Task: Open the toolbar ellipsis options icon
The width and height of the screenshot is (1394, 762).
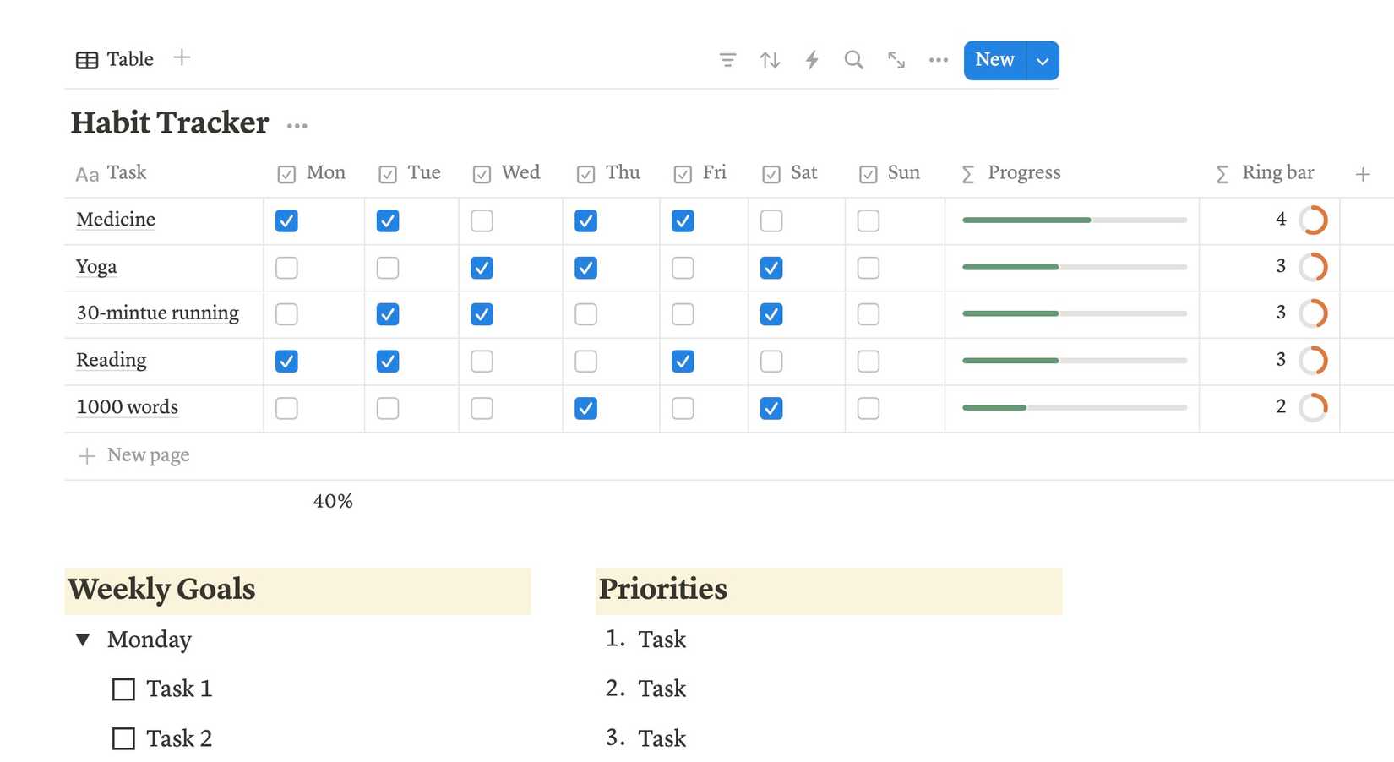Action: (938, 60)
